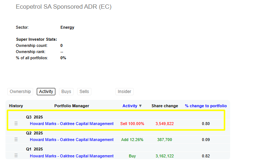The width and height of the screenshot is (264, 165).
Task: Switch to the Ownership tab
Action: click(x=20, y=92)
